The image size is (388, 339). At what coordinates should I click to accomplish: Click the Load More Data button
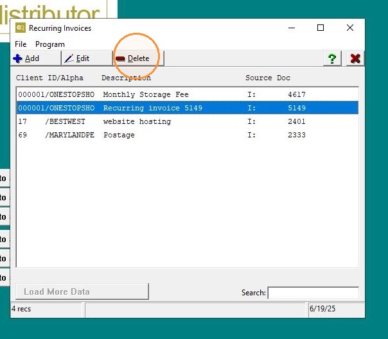[x=82, y=291]
